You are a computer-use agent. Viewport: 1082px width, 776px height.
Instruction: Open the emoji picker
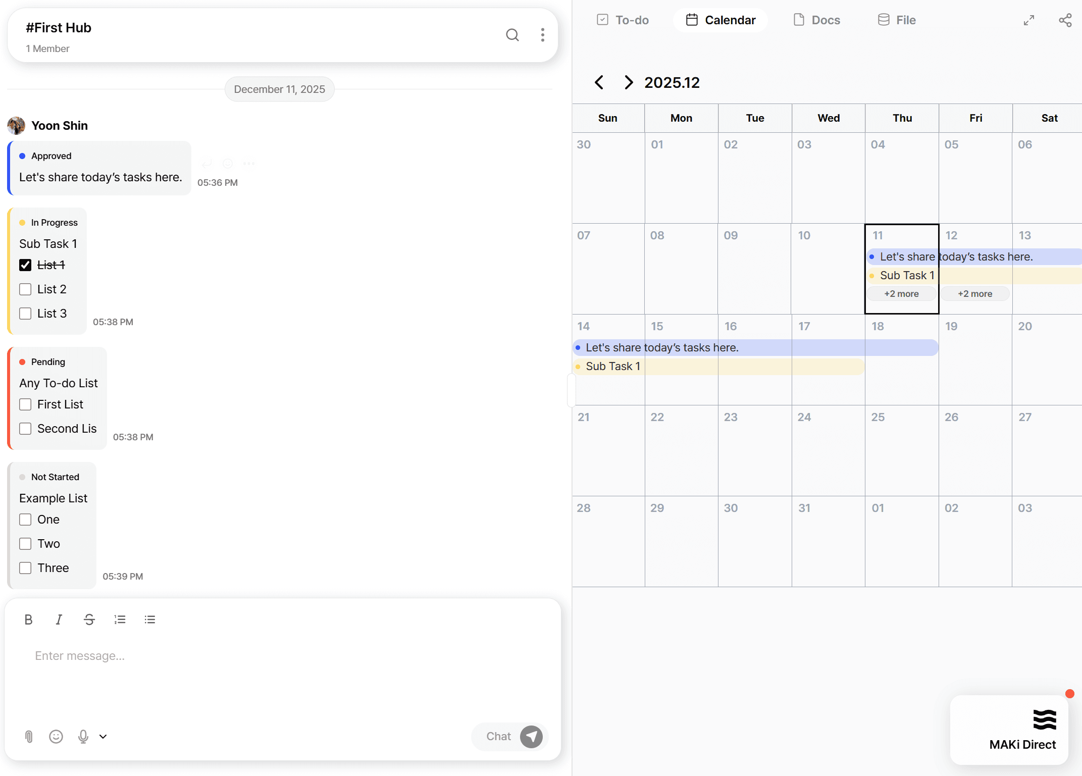(56, 737)
